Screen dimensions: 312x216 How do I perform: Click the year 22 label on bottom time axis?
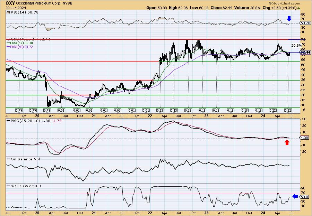pyautogui.click(x=150, y=213)
